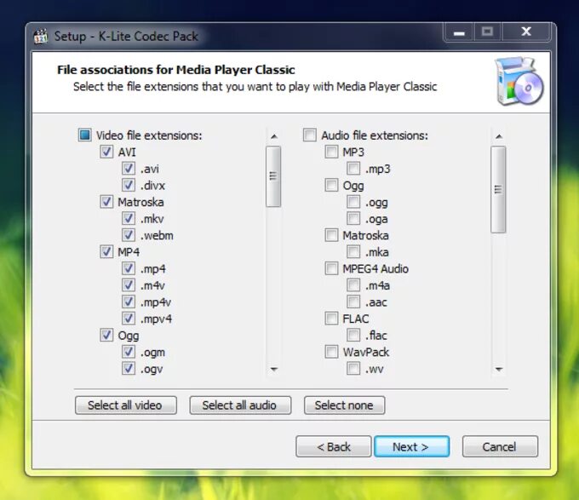Uncheck the MP4 group checkbox
The width and height of the screenshot is (579, 500).
tap(106, 252)
